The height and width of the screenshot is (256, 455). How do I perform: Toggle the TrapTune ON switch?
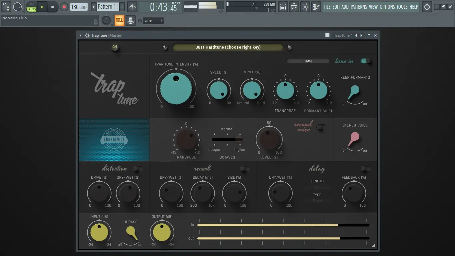pos(115,47)
